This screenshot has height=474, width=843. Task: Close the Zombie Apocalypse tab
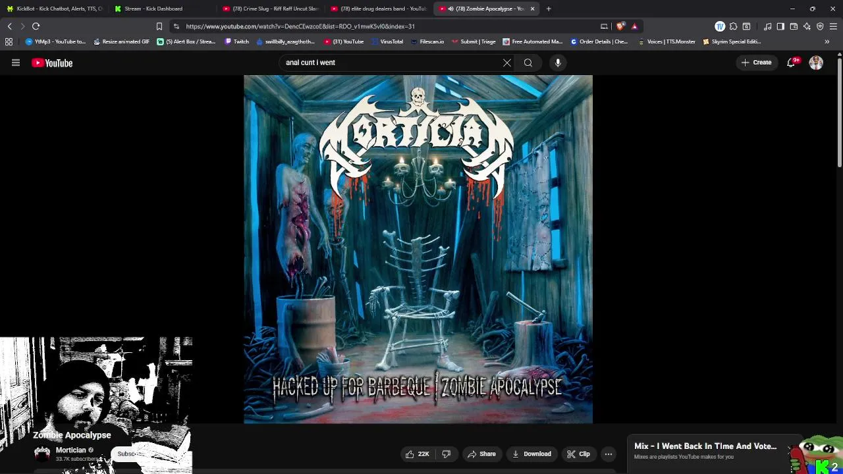[x=532, y=9]
